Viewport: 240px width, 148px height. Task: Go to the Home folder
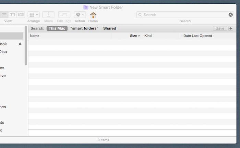tap(93, 15)
